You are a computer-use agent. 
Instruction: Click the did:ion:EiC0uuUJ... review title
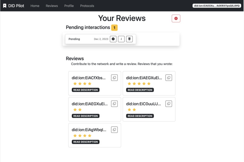click(143, 104)
